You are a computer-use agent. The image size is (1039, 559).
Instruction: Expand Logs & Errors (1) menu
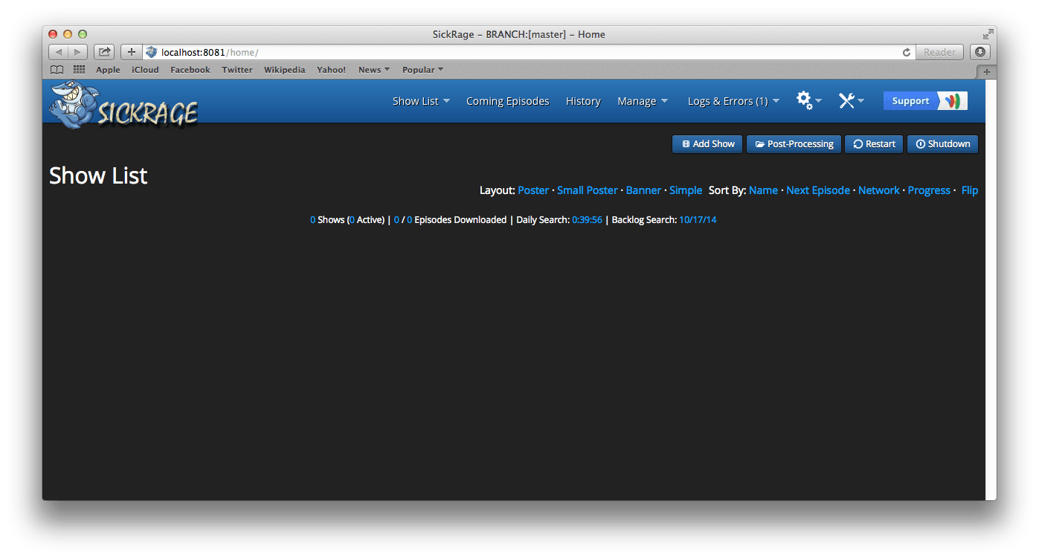pyautogui.click(x=733, y=101)
